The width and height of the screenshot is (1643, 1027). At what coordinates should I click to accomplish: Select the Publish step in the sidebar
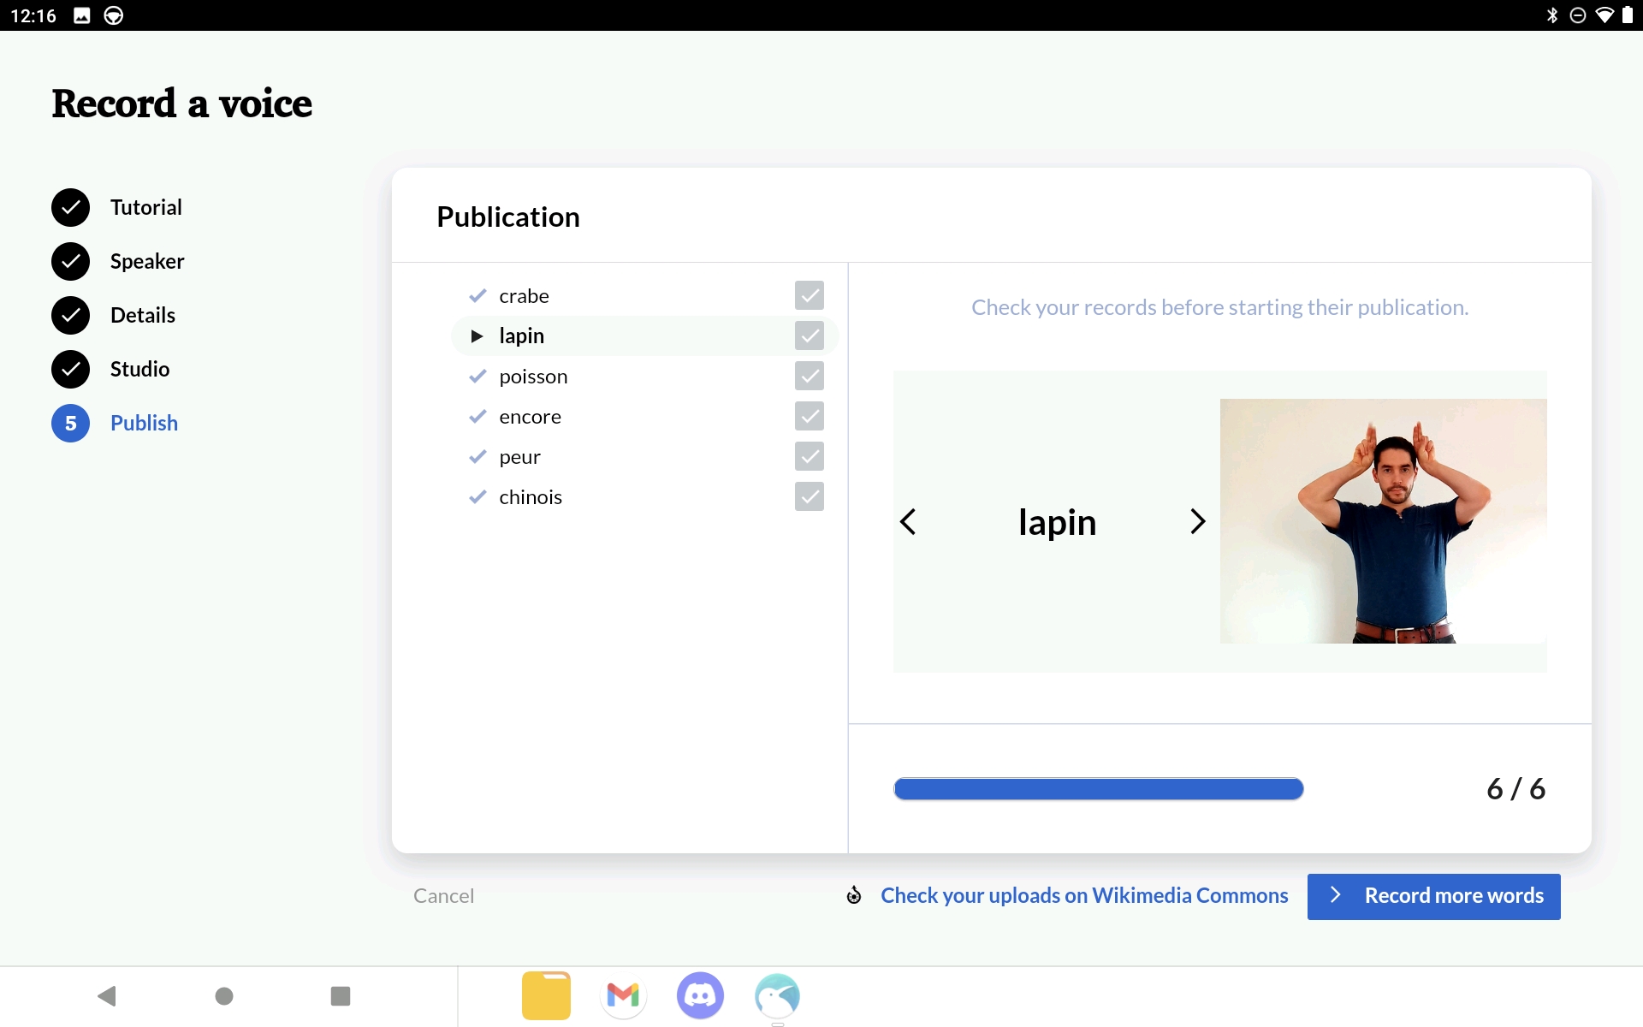pyautogui.click(x=144, y=423)
